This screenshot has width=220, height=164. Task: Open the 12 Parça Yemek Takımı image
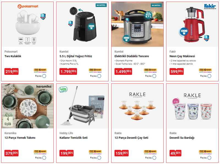28,106
